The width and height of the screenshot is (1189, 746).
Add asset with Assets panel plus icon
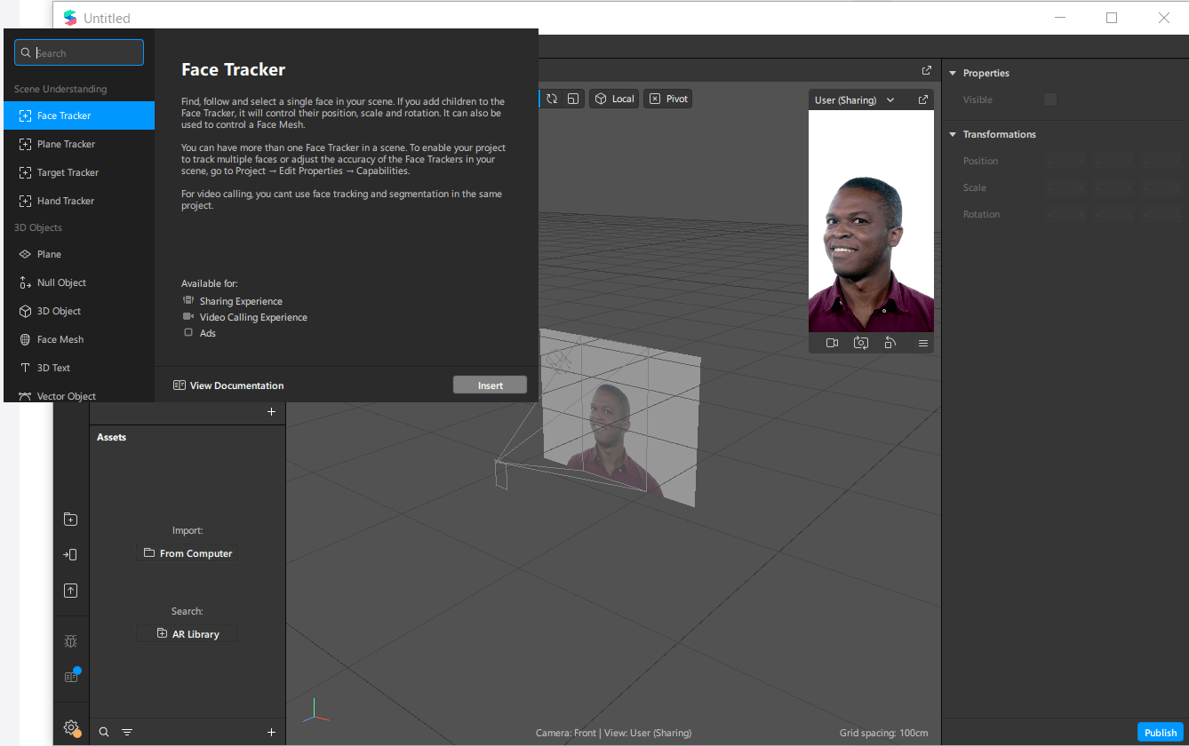272,732
